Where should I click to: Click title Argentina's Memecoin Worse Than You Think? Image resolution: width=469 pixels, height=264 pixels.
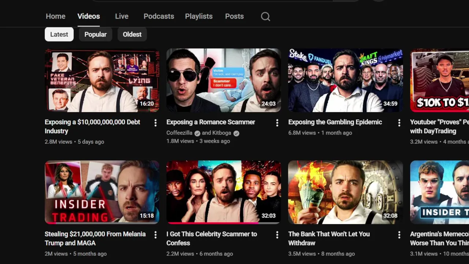coord(439,238)
